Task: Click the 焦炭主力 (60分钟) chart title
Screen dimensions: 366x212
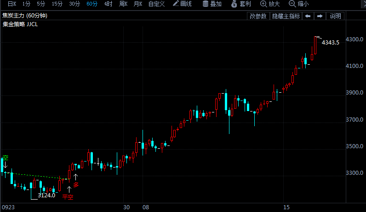Action: tap(25, 16)
